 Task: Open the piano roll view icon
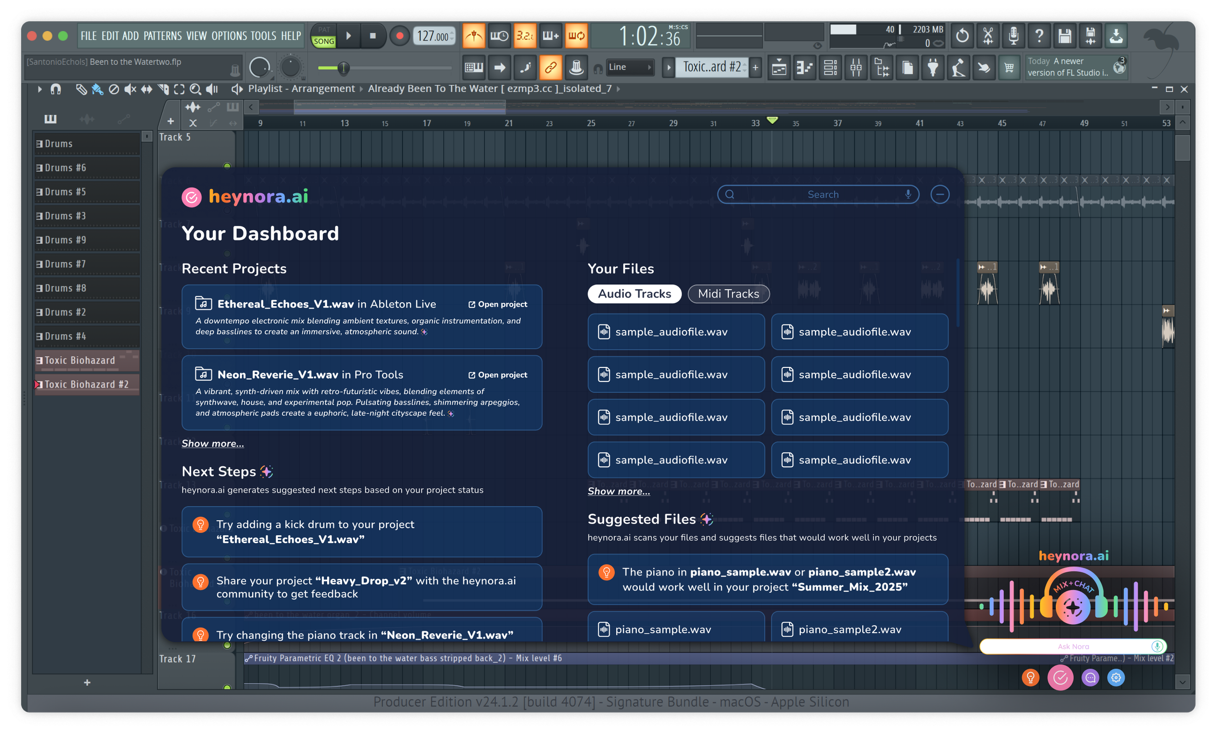pos(805,67)
